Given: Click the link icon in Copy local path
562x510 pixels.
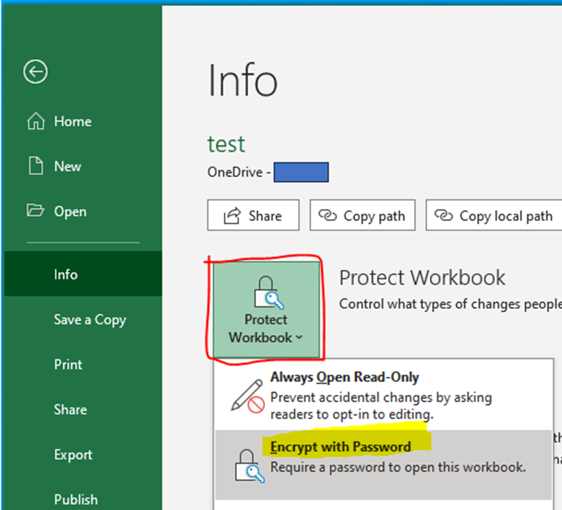Looking at the screenshot, I should (x=444, y=215).
